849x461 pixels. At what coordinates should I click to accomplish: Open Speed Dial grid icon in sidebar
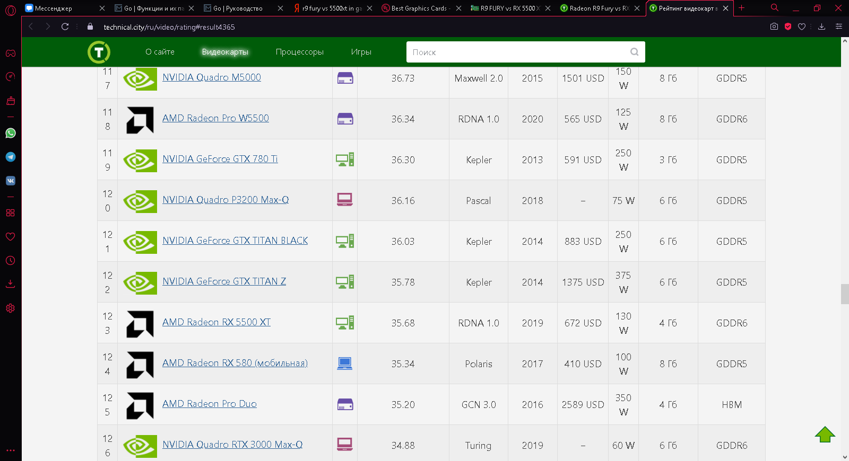pyautogui.click(x=11, y=212)
